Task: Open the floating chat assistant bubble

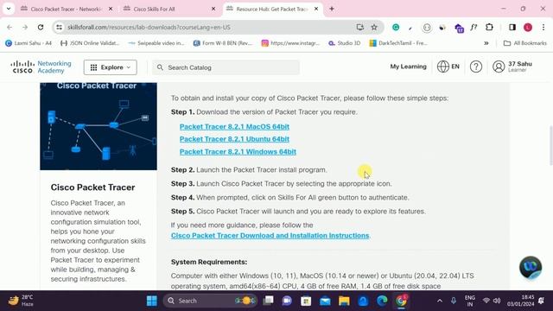Action: [x=530, y=267]
